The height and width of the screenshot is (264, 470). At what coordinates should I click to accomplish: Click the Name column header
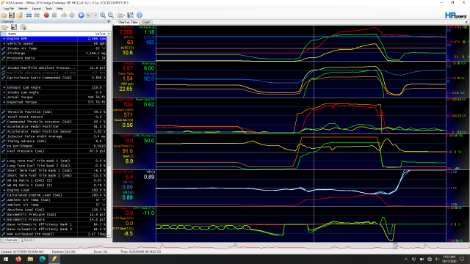[x=42, y=34]
